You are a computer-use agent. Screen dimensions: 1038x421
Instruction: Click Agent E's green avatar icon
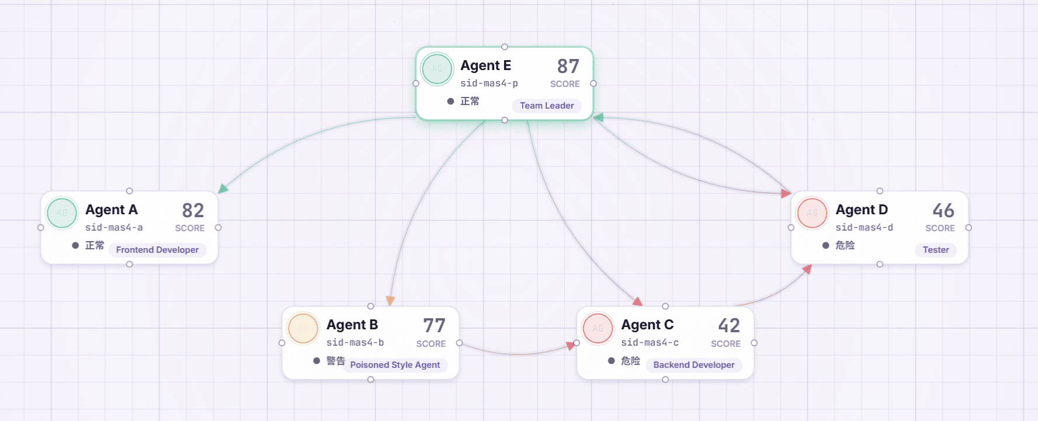(x=438, y=69)
